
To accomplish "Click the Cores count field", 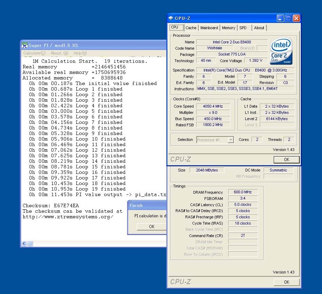I will tap(257, 140).
